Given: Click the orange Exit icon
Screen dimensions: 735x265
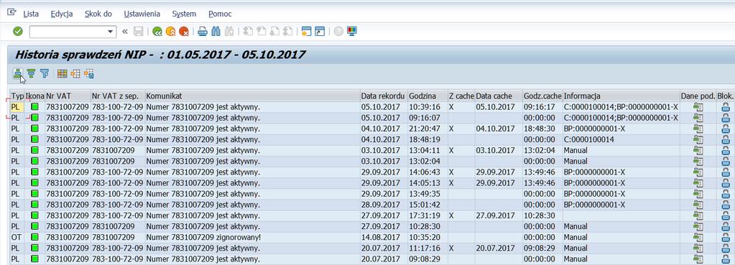Looking at the screenshot, I should [170, 32].
